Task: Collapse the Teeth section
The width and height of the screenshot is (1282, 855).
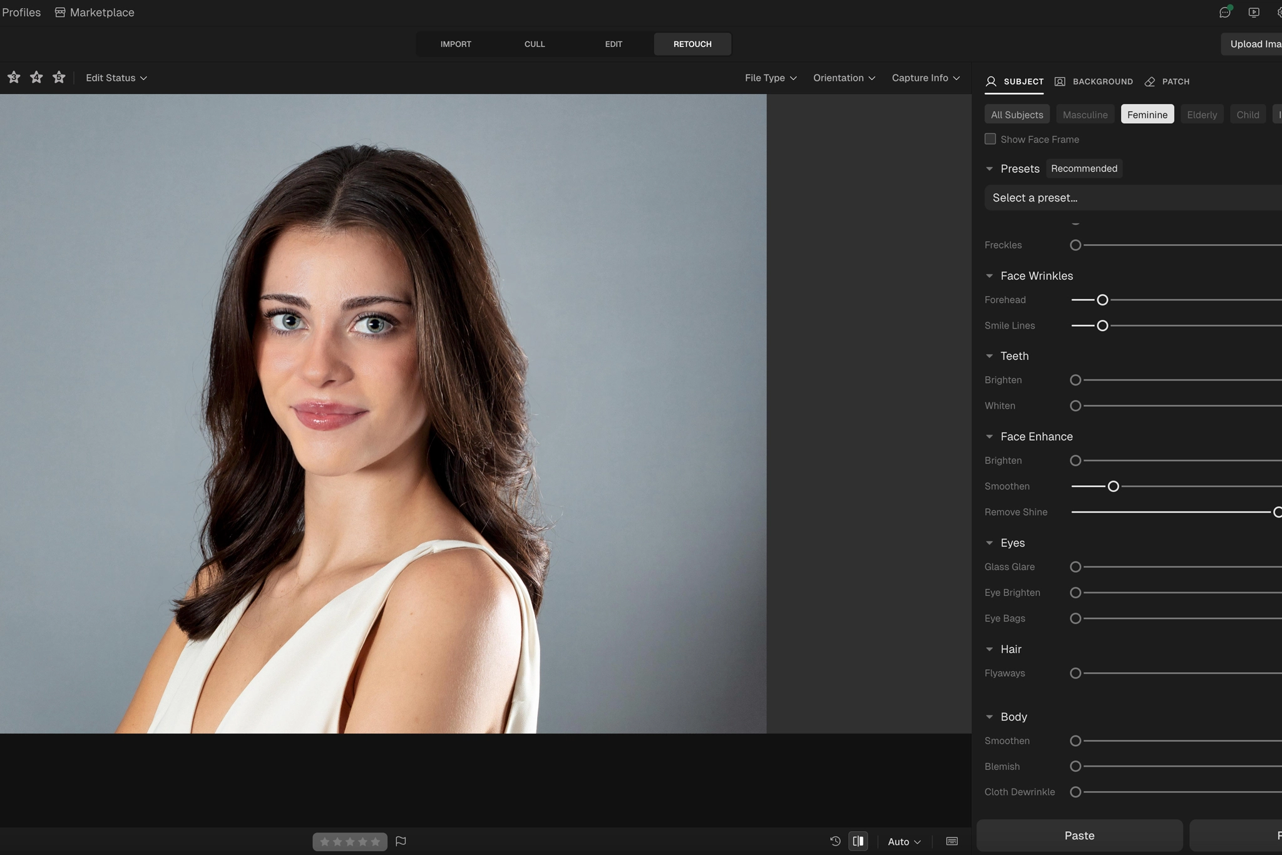Action: click(990, 356)
